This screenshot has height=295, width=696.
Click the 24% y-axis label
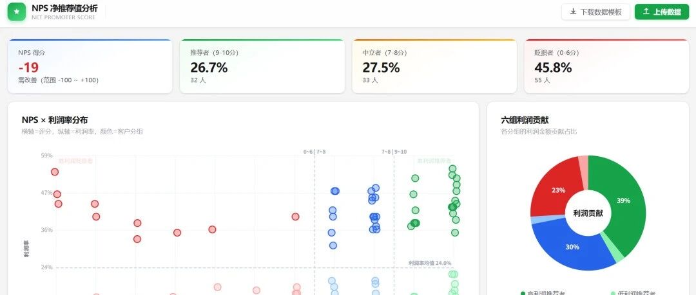46,267
